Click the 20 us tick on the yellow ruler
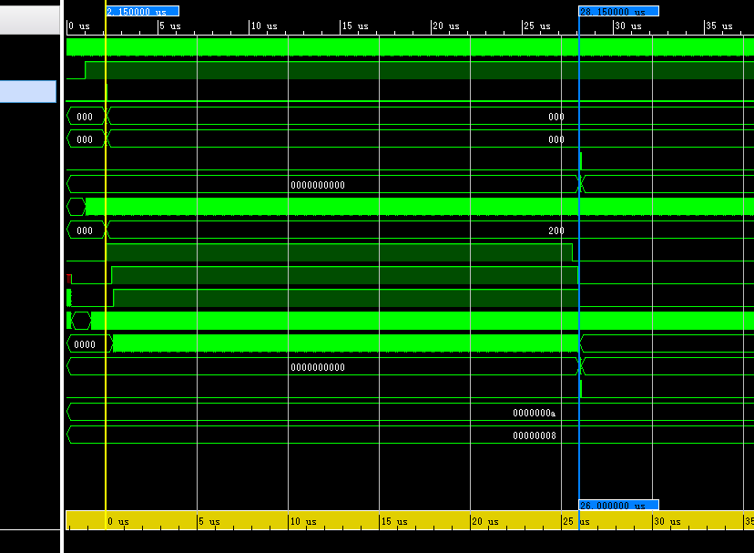The image size is (754, 553). click(485, 522)
